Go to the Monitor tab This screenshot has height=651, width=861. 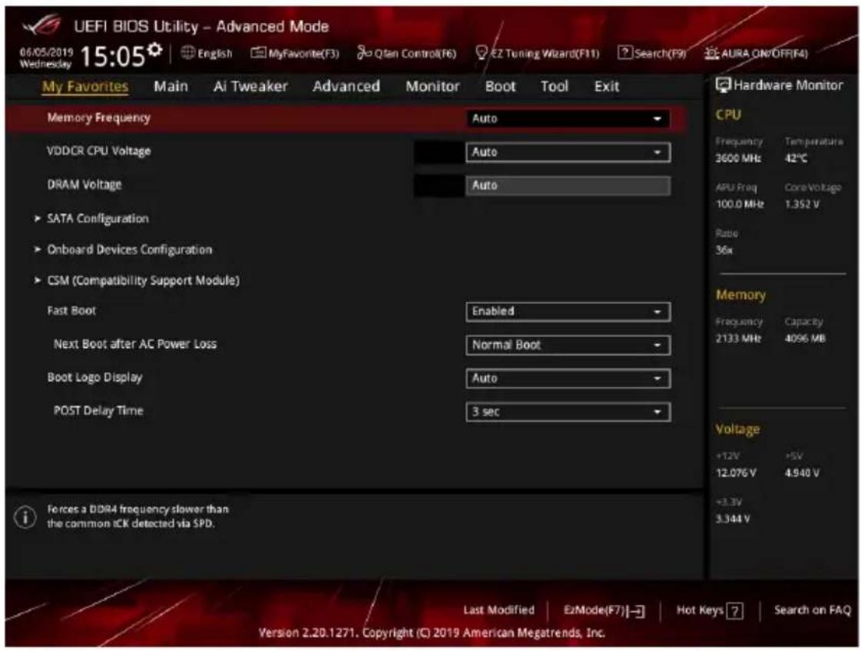click(x=432, y=86)
